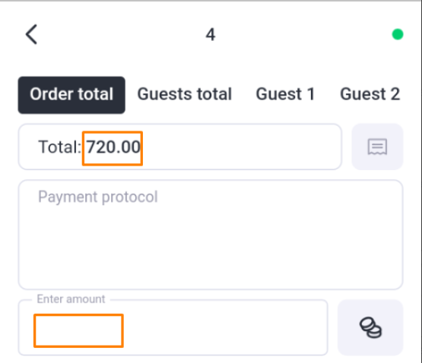Click the Total: label text
This screenshot has width=422, height=363.
59,147
